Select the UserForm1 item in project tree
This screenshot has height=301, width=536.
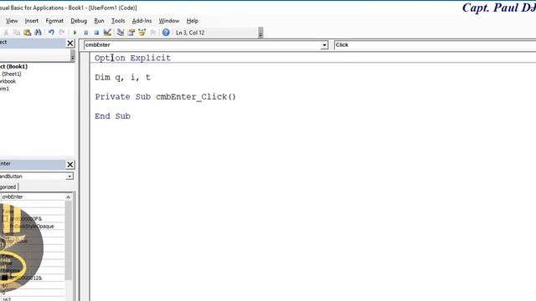point(5,89)
